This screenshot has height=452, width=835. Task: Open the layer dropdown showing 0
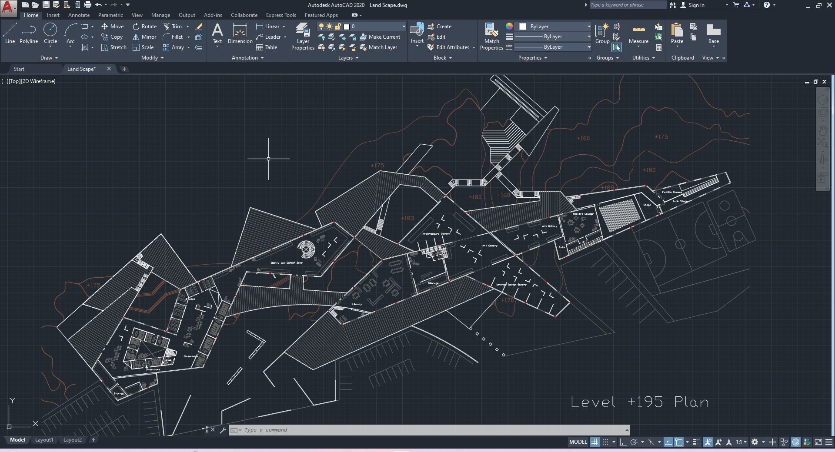click(361, 27)
